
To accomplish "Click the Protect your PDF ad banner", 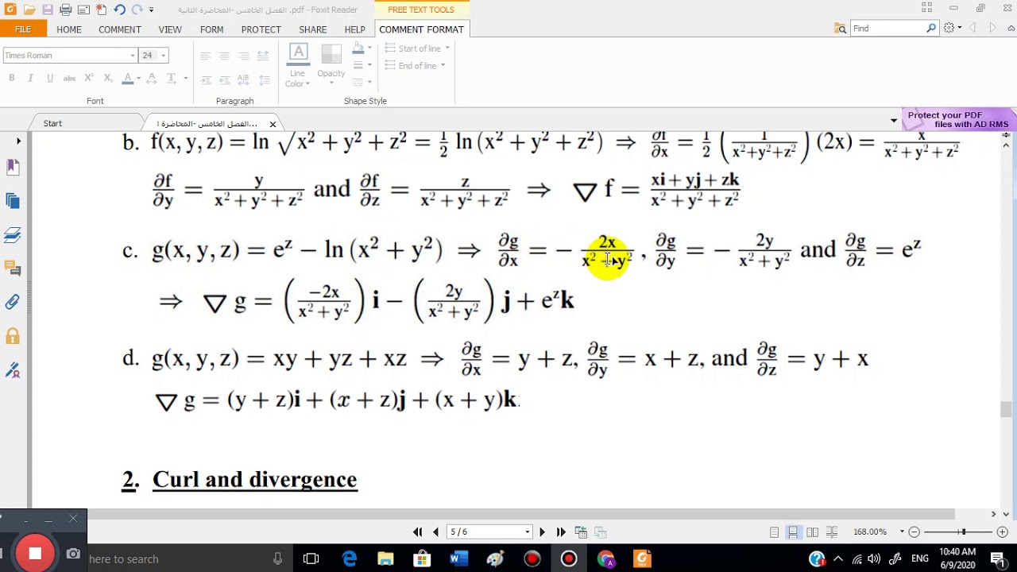I will (959, 119).
